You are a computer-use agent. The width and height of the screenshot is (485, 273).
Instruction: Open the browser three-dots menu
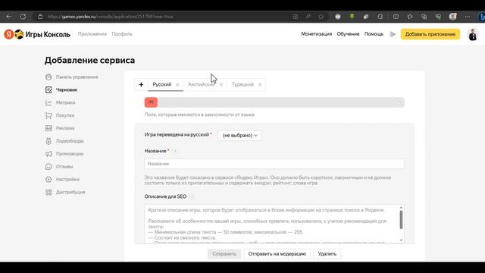point(468,17)
